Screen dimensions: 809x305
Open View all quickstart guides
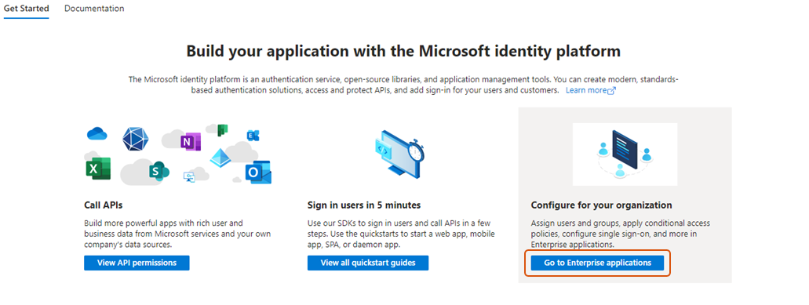(x=368, y=263)
